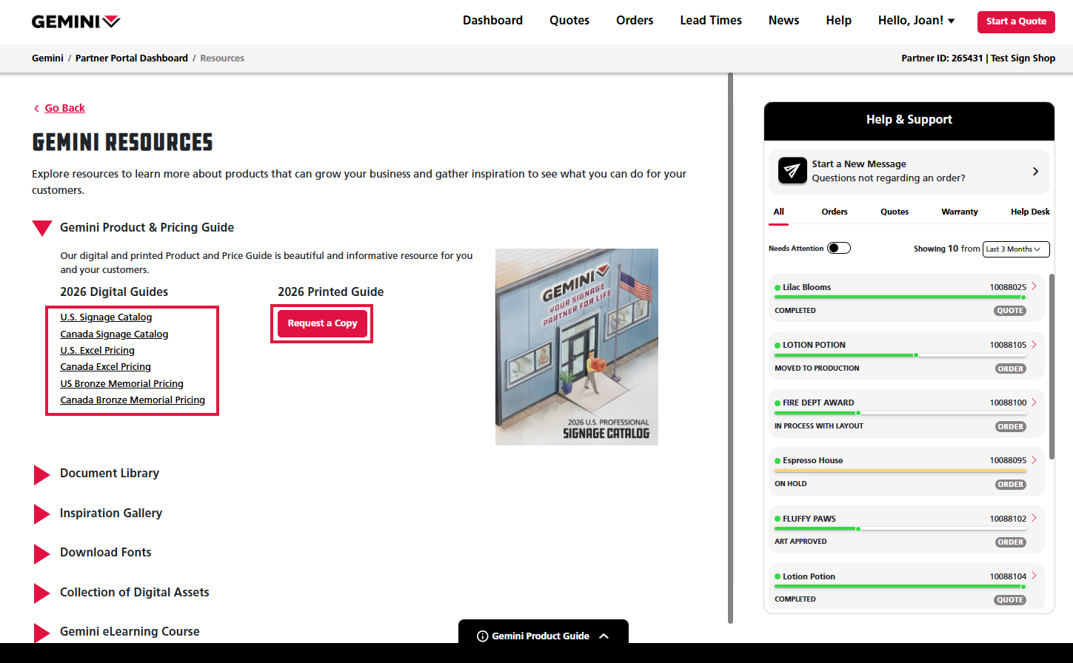Open the arrow for FIRE DEPT AWARD order
Viewport: 1073px width, 663px height.
coord(1034,403)
